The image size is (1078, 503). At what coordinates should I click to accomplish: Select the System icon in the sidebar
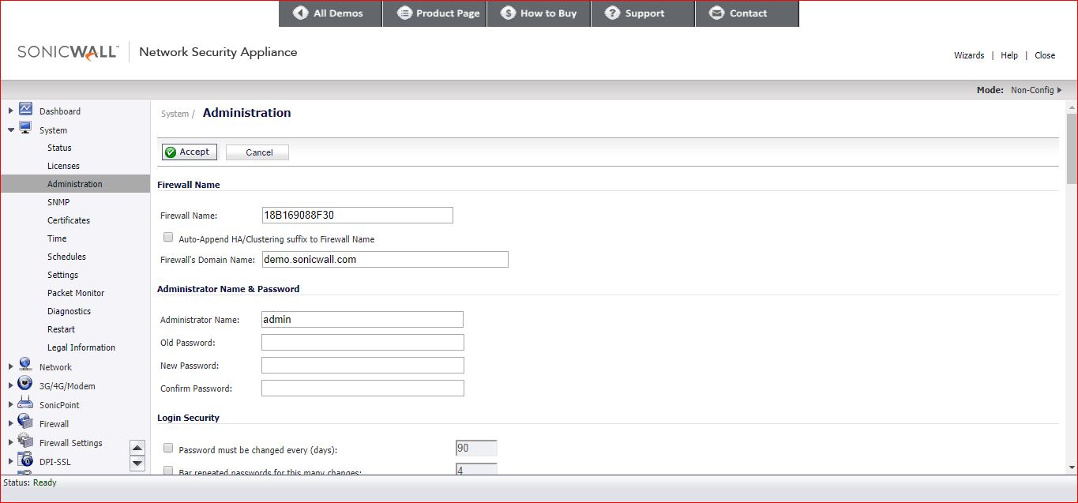click(x=25, y=130)
